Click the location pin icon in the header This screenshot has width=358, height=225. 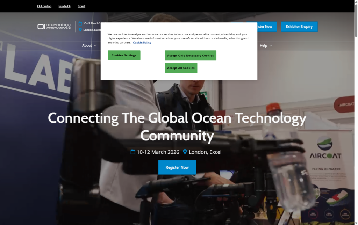[80, 30]
